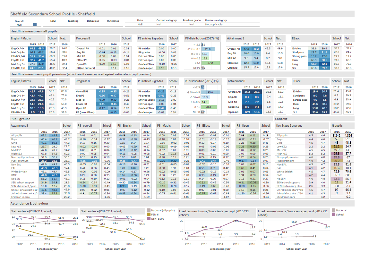Viewport: 369px width, 261px height.
Task: Select the "Headline measures - all pupils" heading
Action: [34, 31]
